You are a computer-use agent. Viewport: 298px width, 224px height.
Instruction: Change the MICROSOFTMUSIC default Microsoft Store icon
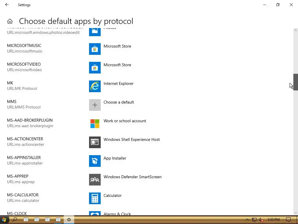tap(95, 49)
